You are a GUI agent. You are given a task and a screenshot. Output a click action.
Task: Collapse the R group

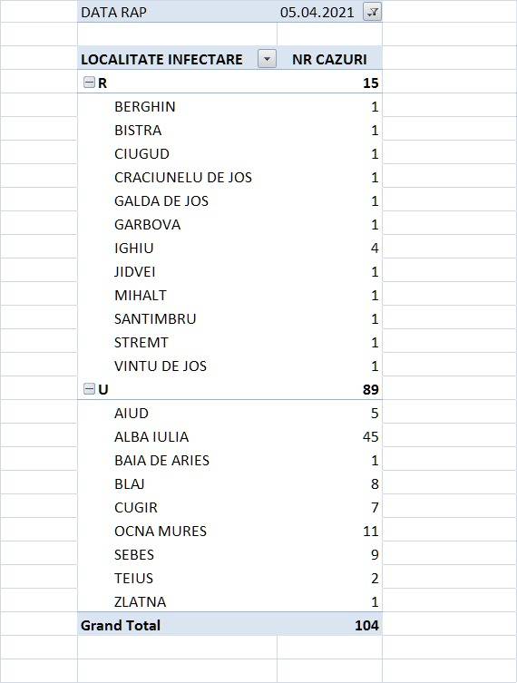tap(89, 82)
